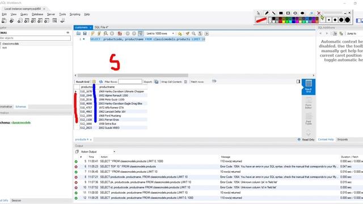Export the recordset to external file
Viewport: 363px width, 204px height.
pyautogui.click(x=157, y=82)
